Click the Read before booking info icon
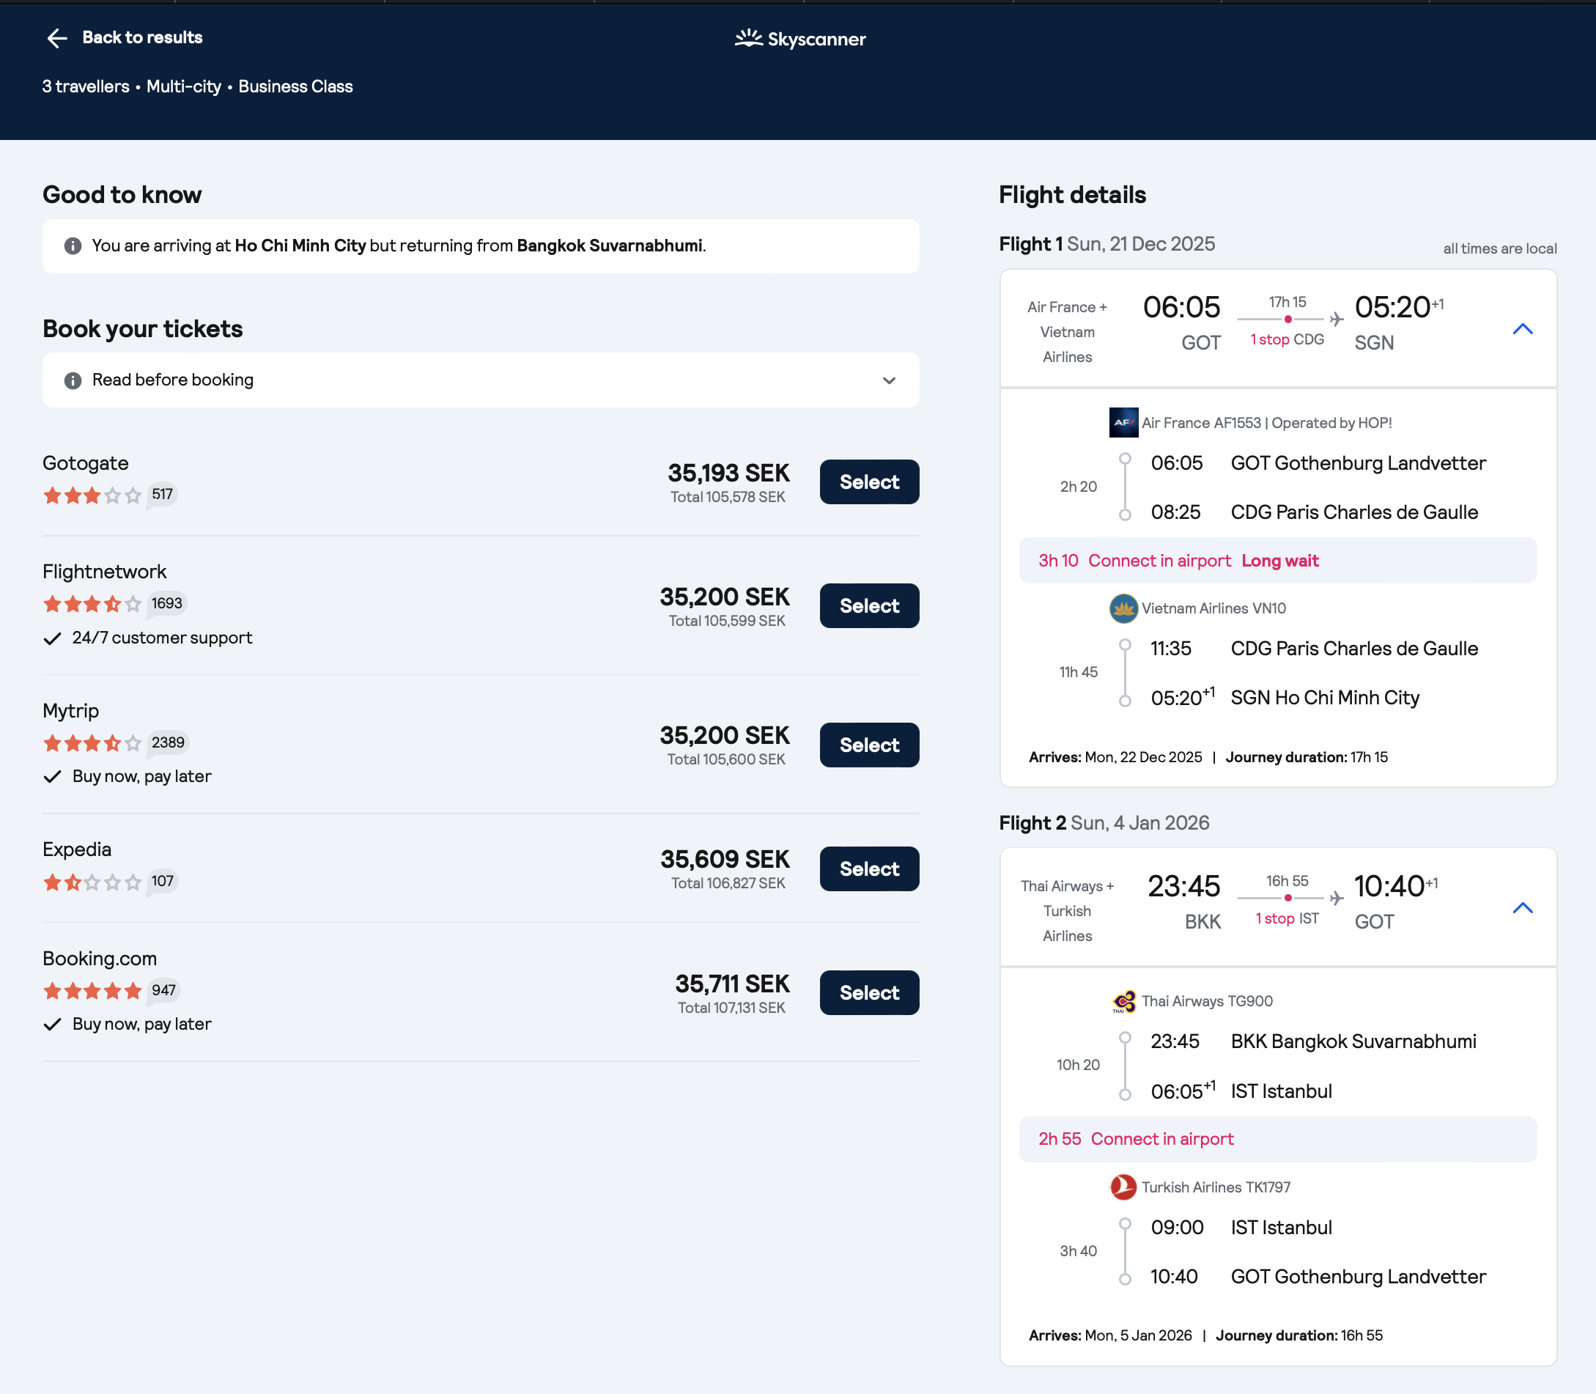1596x1394 pixels. (x=73, y=380)
